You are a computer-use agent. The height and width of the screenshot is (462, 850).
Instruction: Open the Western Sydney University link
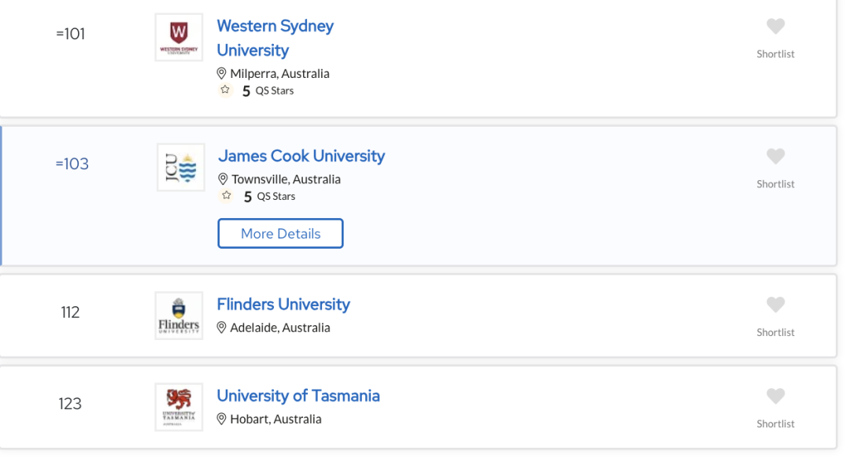coord(275,38)
